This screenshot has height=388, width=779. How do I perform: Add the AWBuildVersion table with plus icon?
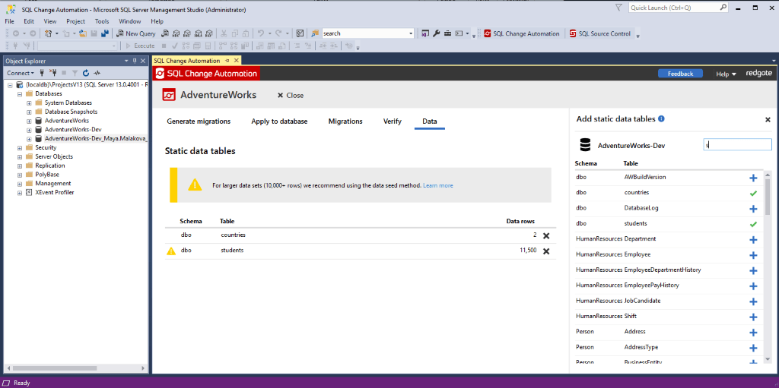753,178
